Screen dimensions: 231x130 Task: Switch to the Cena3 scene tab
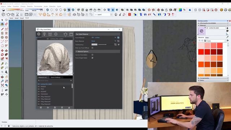(22, 18)
